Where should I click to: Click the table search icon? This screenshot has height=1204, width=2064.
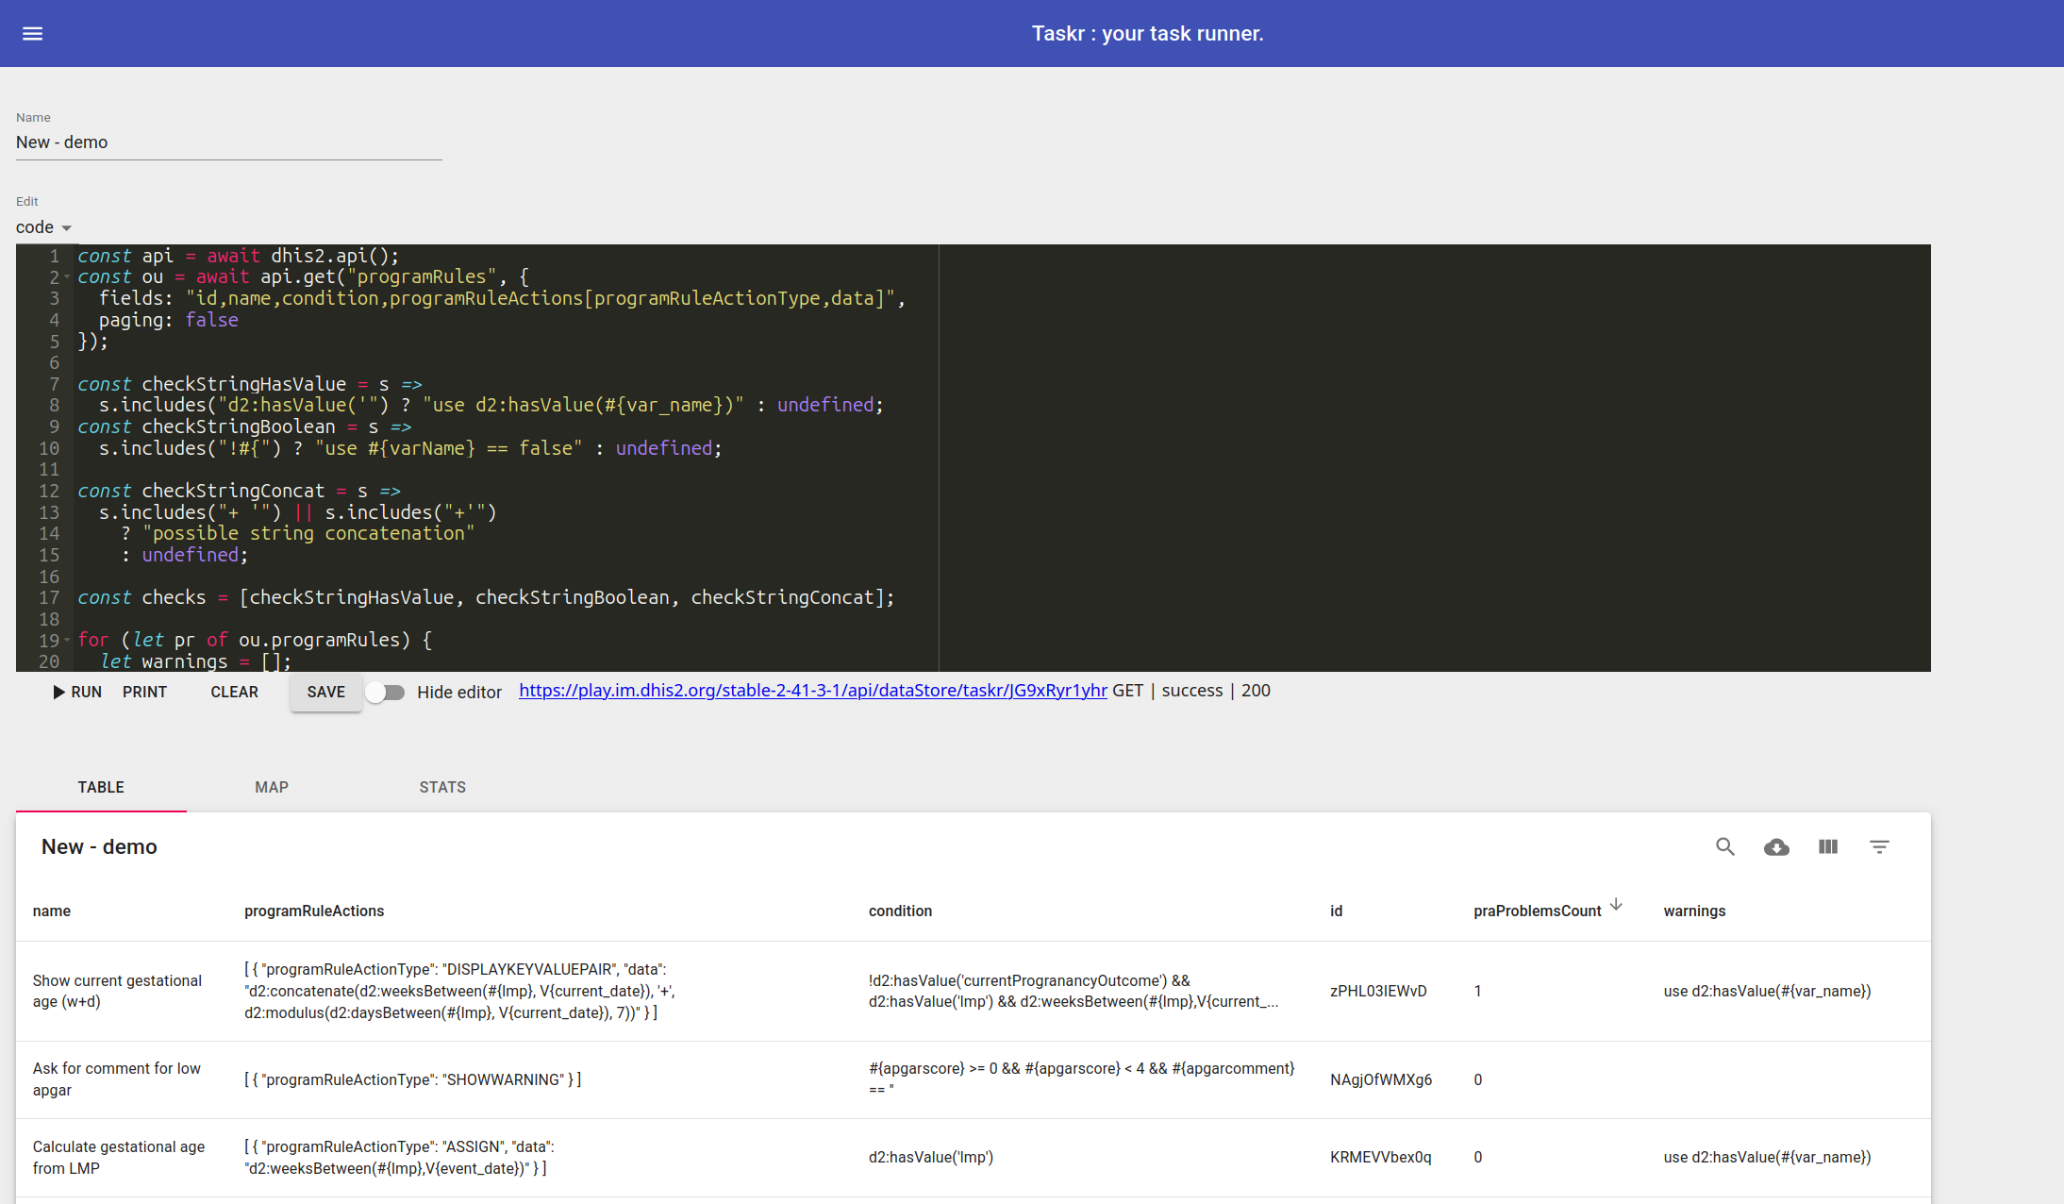1724,847
